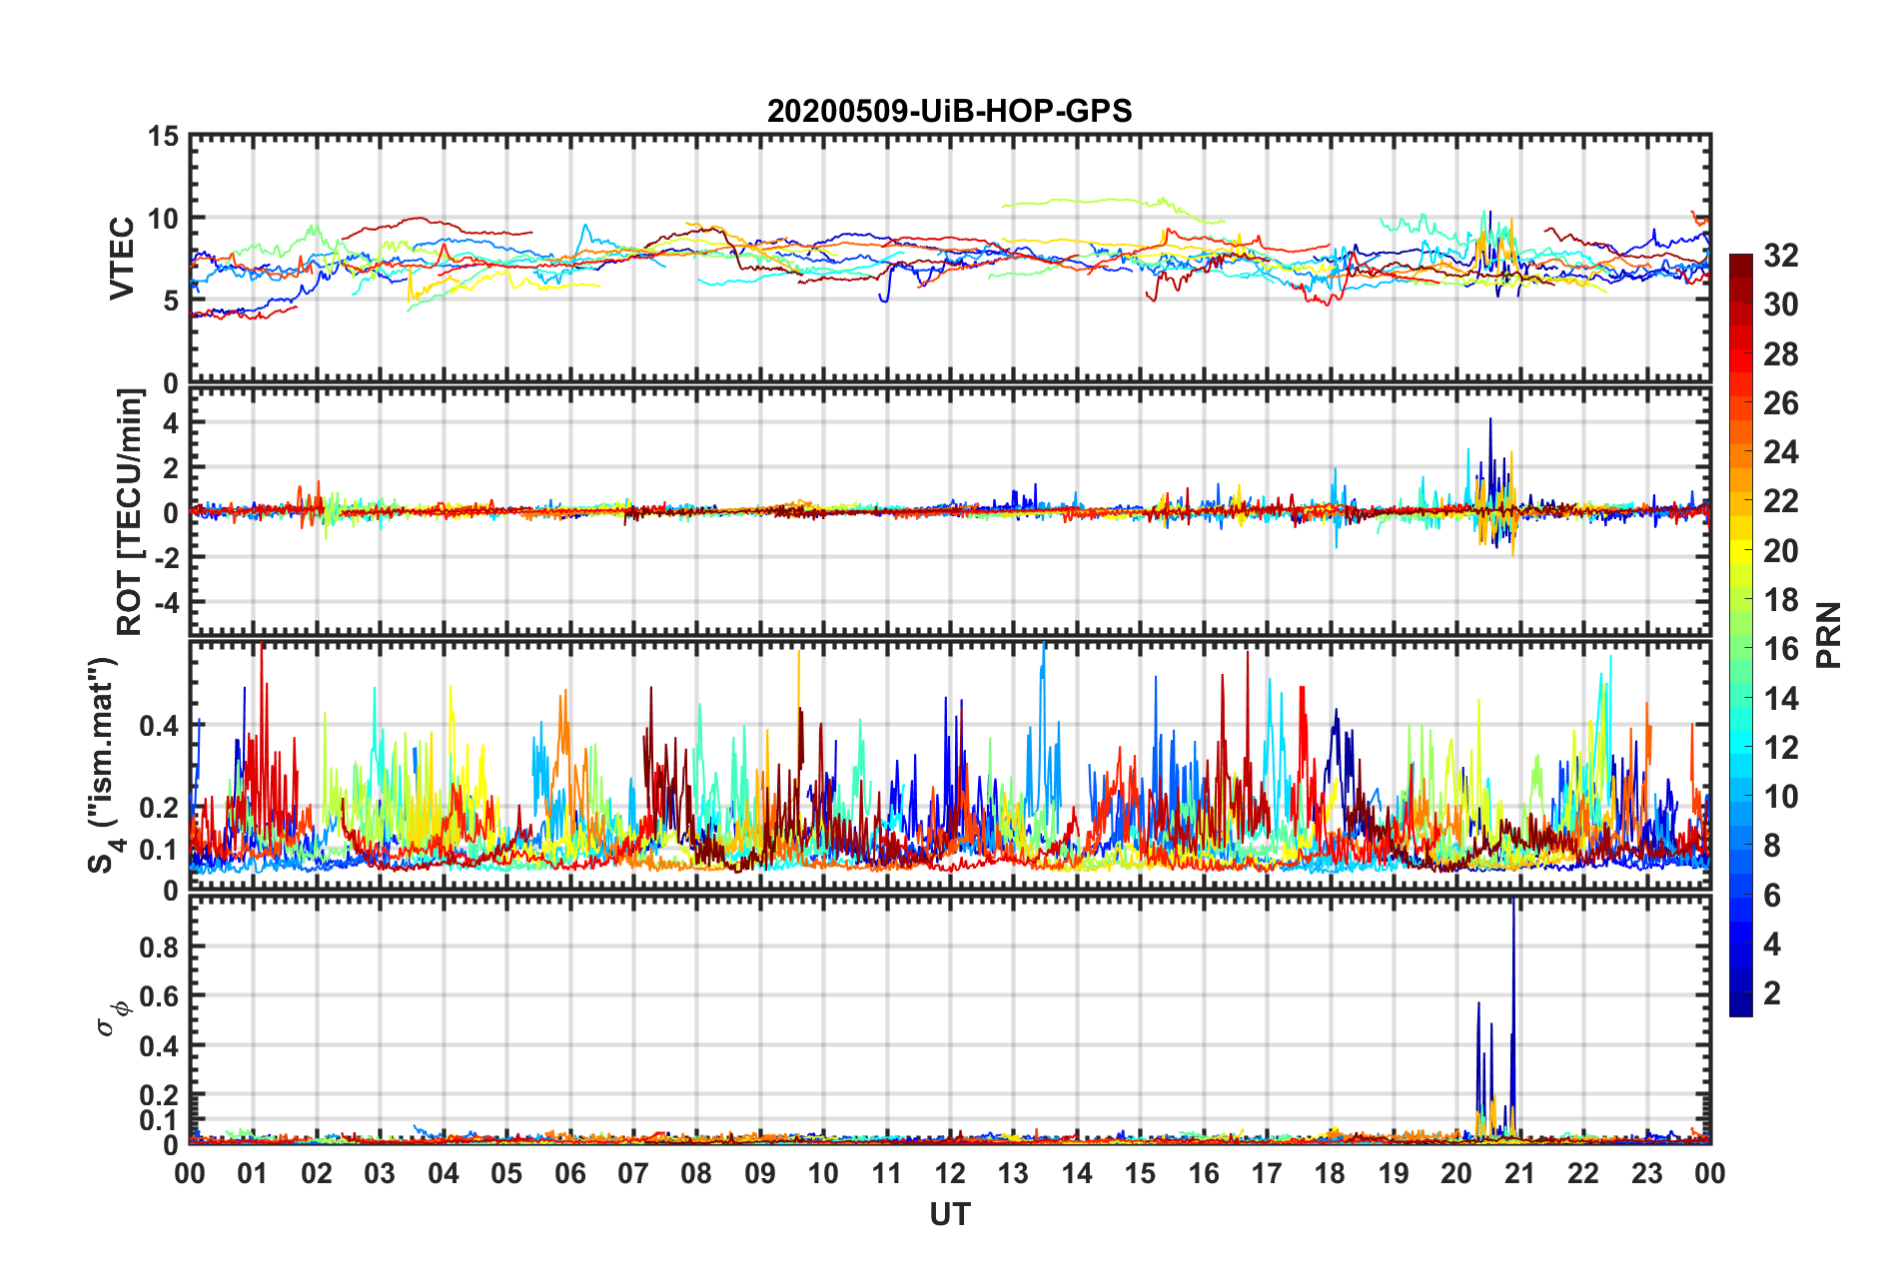Select the 12 tick on the UT axis
Image resolution: width=1900 pixels, height=1270 pixels.
coord(949,1173)
